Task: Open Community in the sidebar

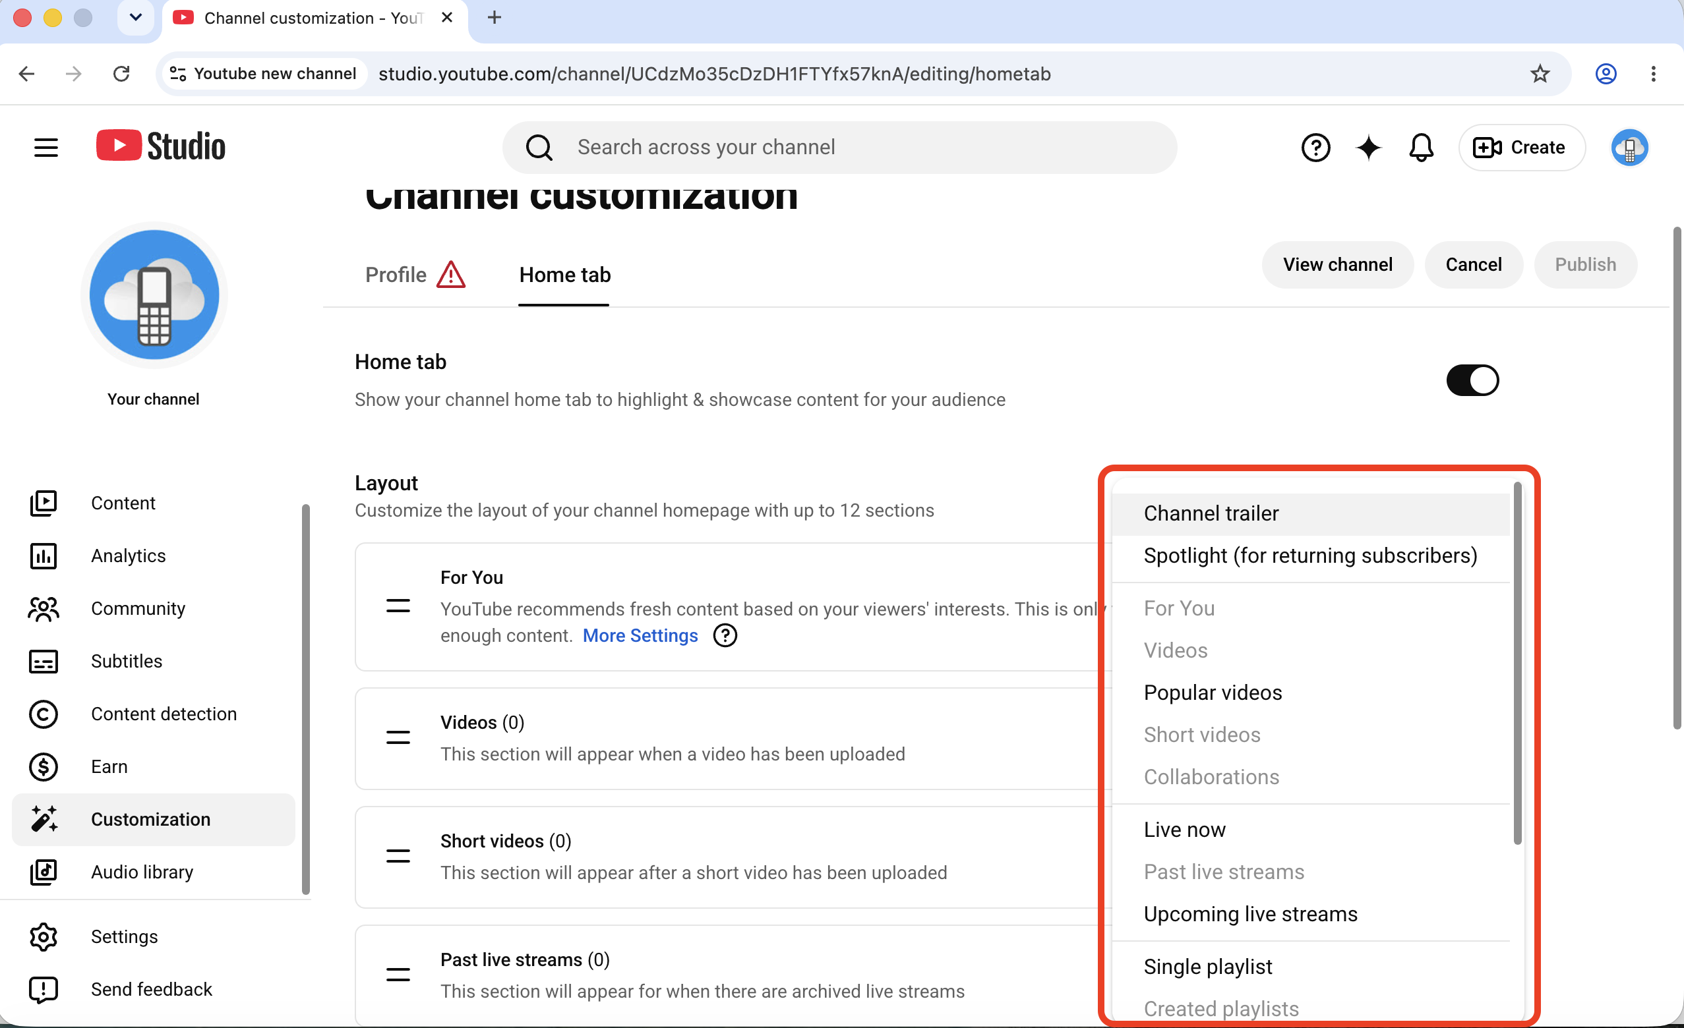Action: point(154,609)
